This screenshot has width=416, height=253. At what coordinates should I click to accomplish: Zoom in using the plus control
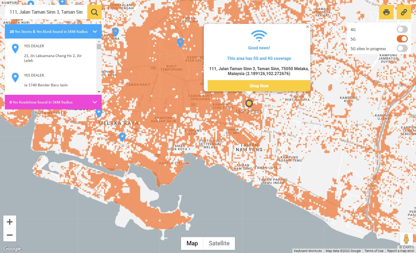pyautogui.click(x=10, y=222)
